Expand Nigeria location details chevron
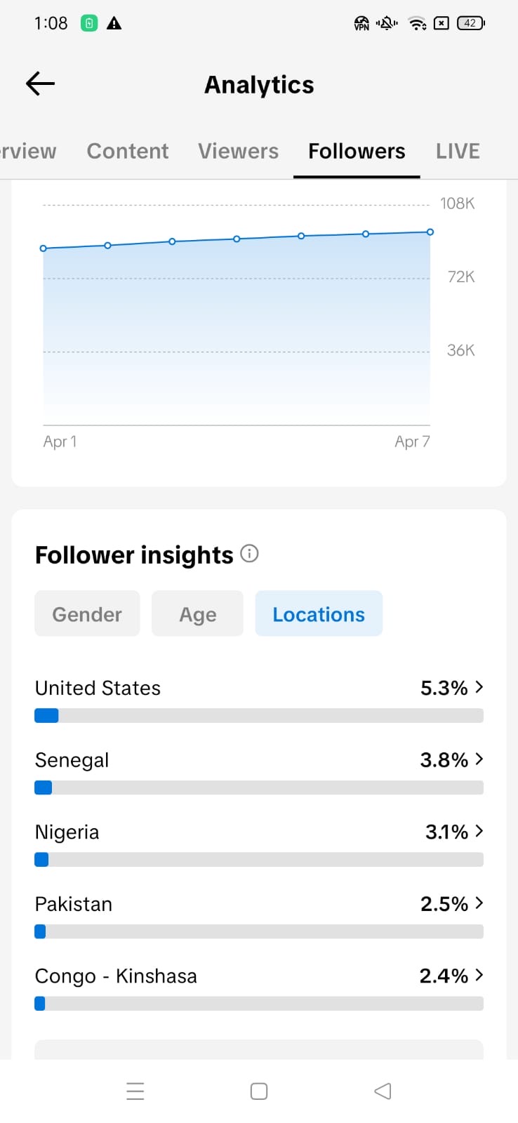This screenshot has width=518, height=1123. [479, 831]
